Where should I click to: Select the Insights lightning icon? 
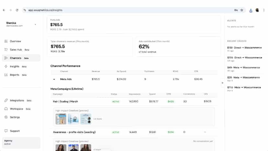tap(6, 66)
